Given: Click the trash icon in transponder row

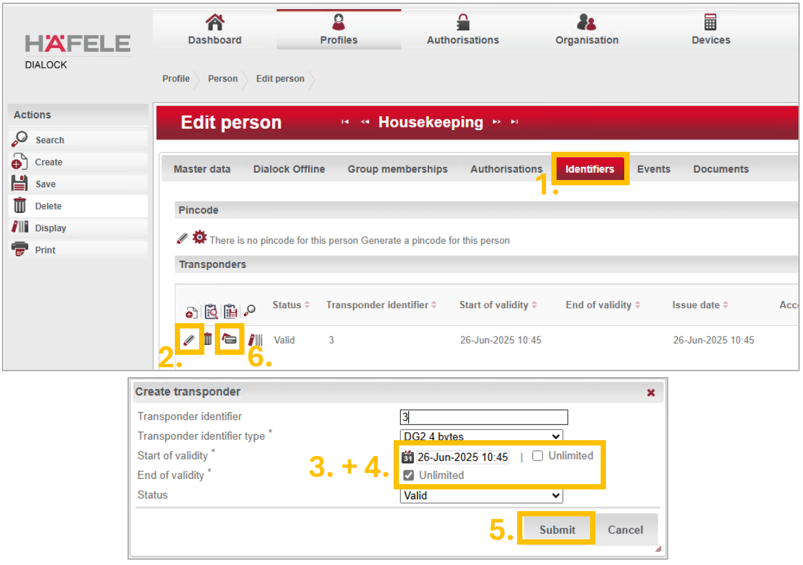Looking at the screenshot, I should tap(208, 339).
